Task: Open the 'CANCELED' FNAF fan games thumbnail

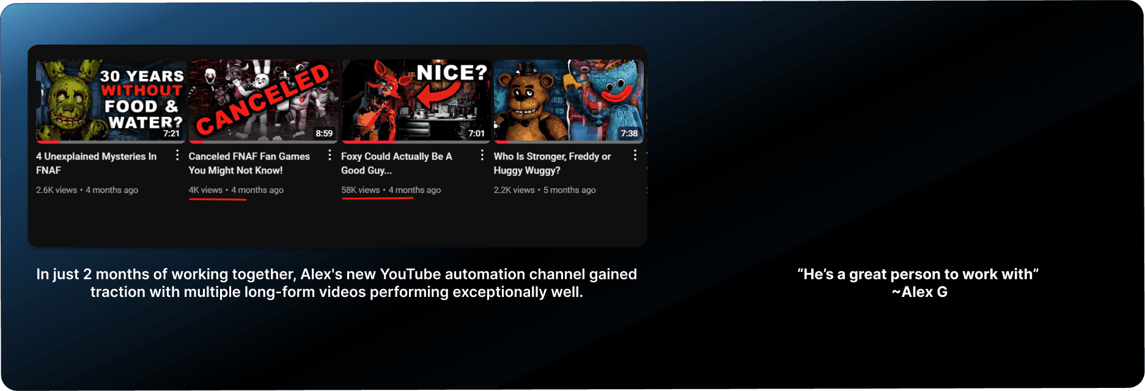Action: pos(263,101)
